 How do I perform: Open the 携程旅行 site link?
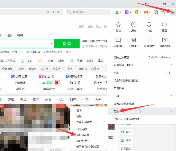(x=74, y=77)
